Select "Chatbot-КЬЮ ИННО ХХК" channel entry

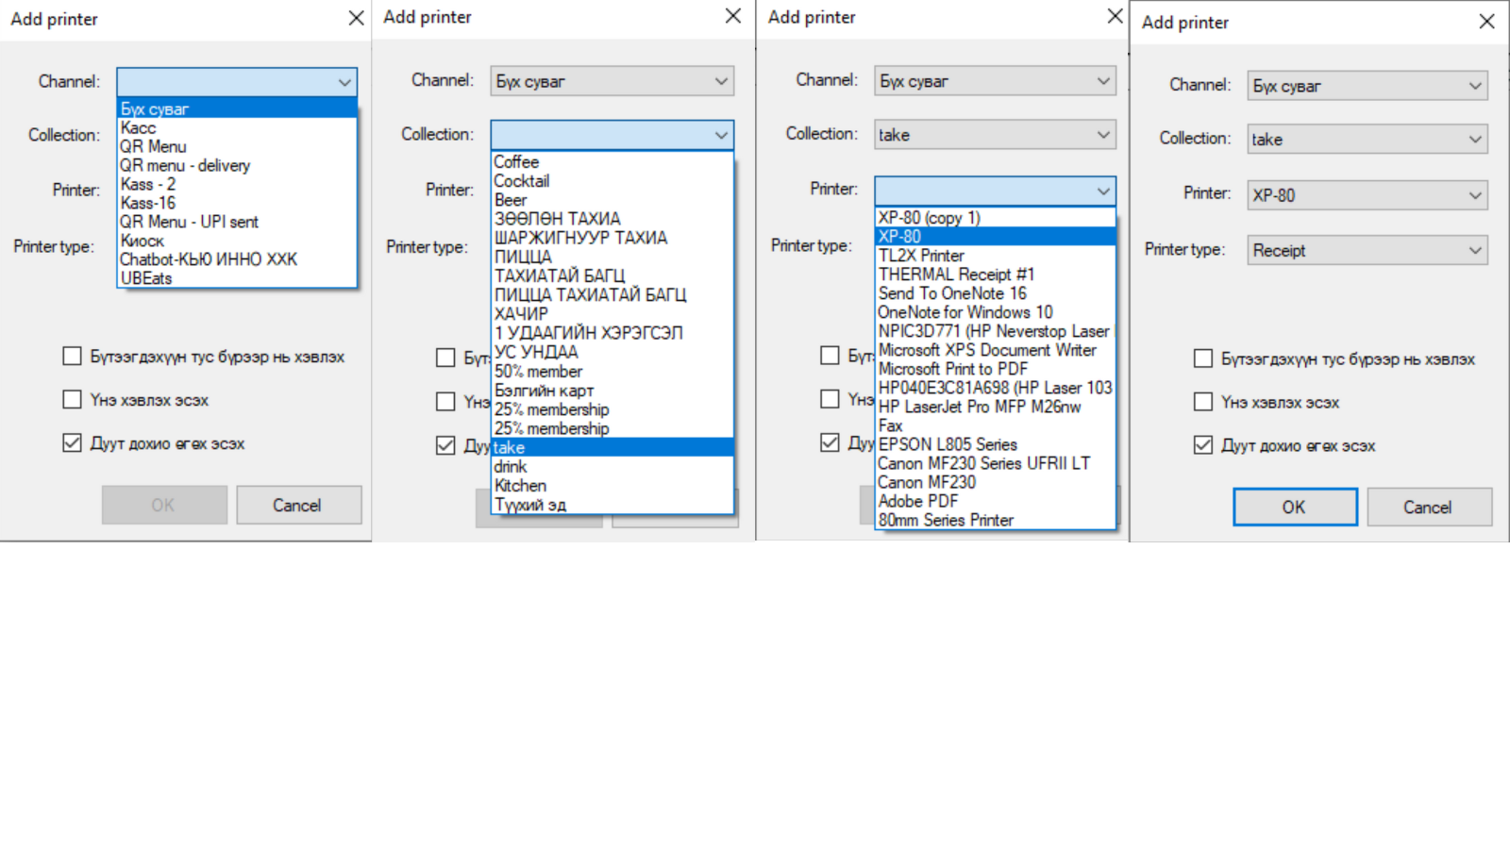coord(209,259)
